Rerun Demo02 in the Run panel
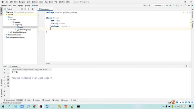Image resolution: width=194 pixels, height=109 pixels. click(x=5, y=70)
